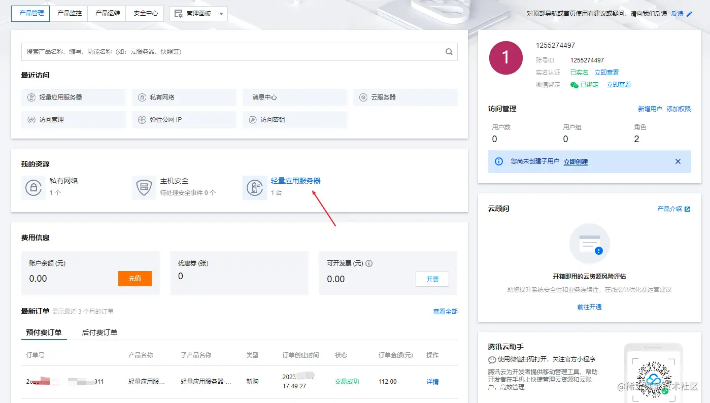Click the 订单号 column header
The image size is (710, 403).
(36, 355)
